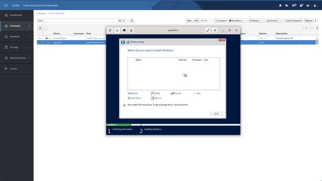Open the refresh interval dropdown arrow
Viewport: 322px width, 181px height.
(x=45, y=28)
